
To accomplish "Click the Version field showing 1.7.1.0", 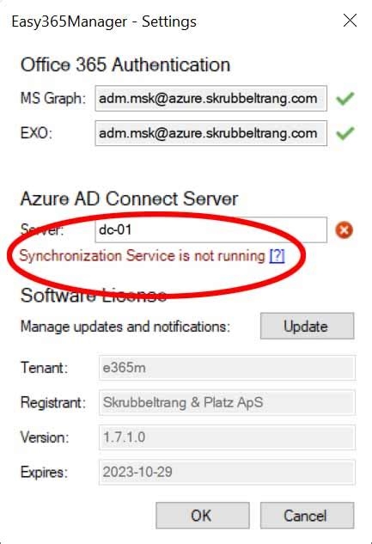I will [227, 437].
